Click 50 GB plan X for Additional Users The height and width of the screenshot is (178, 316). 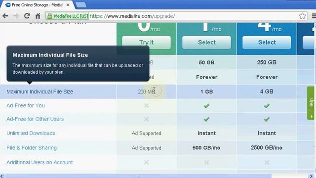[206, 162]
